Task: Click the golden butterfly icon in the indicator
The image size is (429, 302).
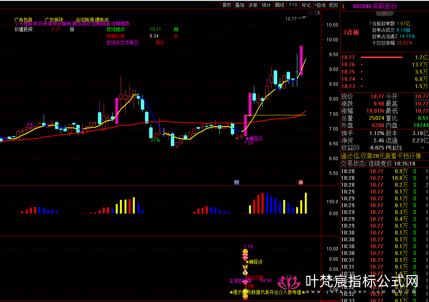Action: pos(245,267)
